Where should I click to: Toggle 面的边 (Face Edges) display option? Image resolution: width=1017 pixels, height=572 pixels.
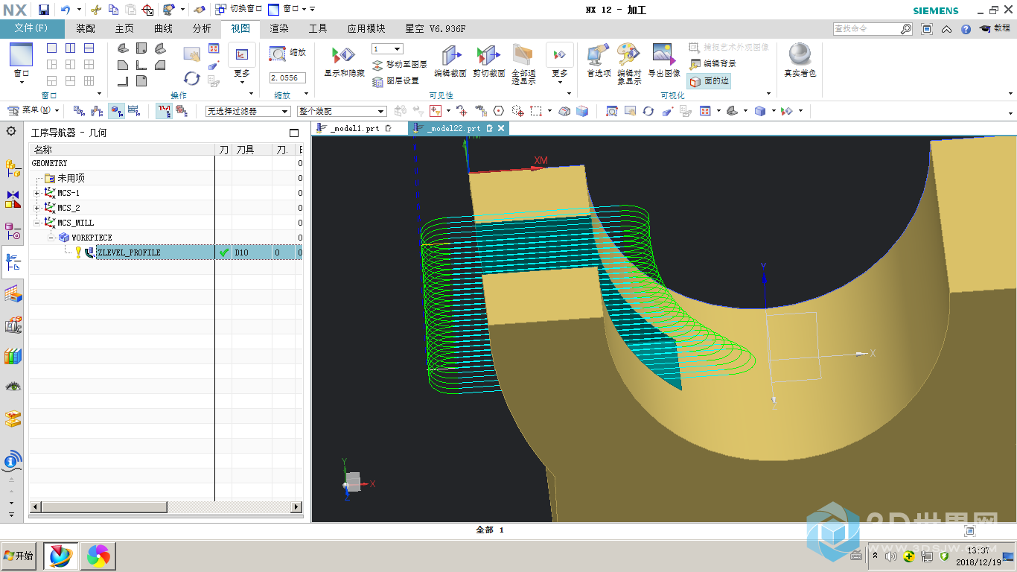click(709, 80)
